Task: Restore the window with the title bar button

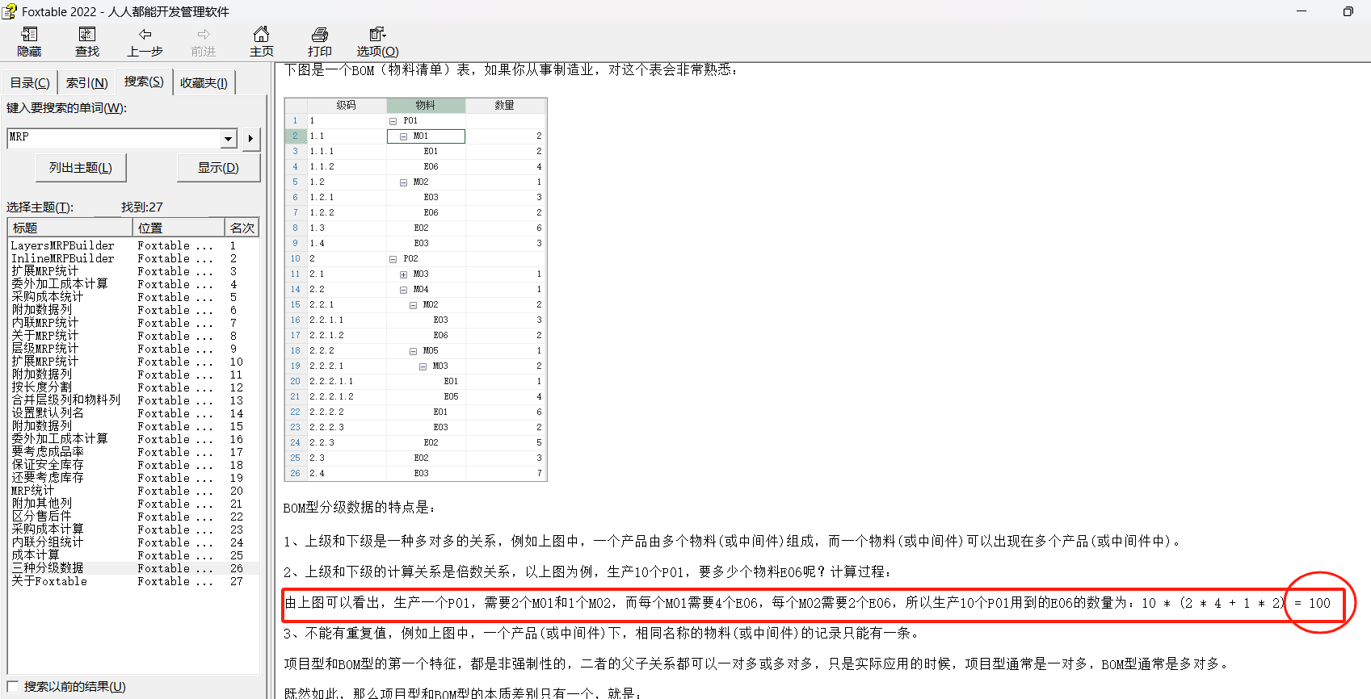Action: [1348, 11]
